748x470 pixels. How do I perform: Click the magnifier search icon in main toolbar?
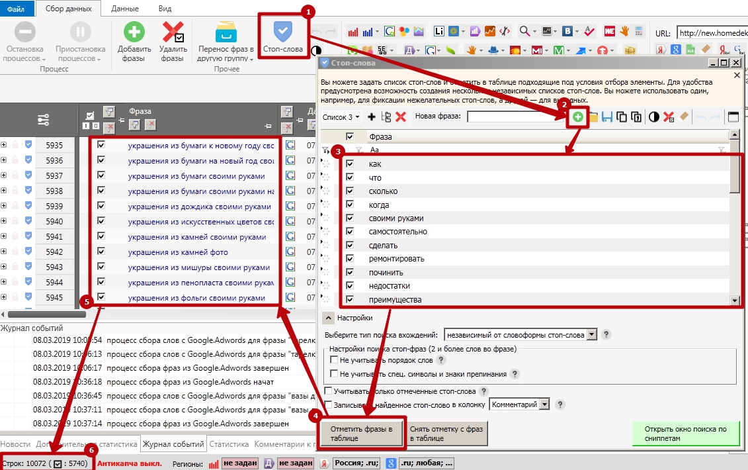524,32
